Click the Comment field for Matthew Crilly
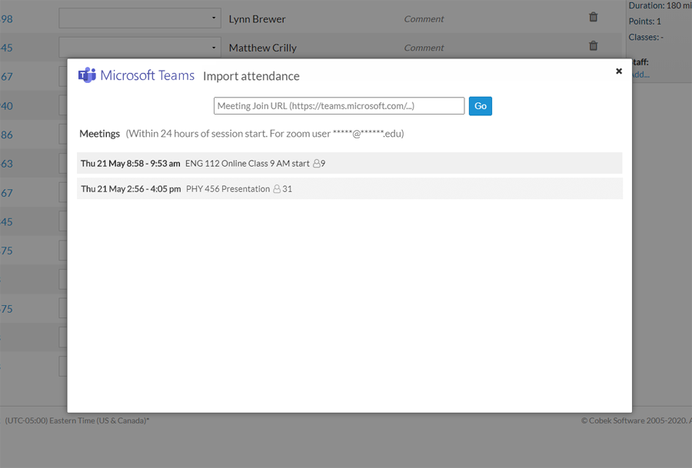Image resolution: width=692 pixels, height=468 pixels. point(423,47)
